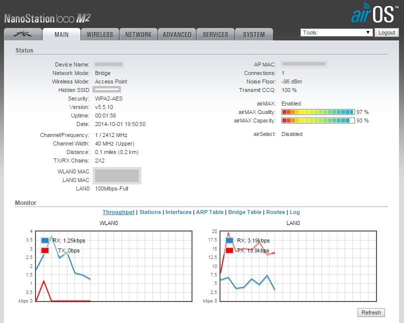This screenshot has height=323, width=404.
Task: Open the SERVICES tab
Action: [215, 34]
